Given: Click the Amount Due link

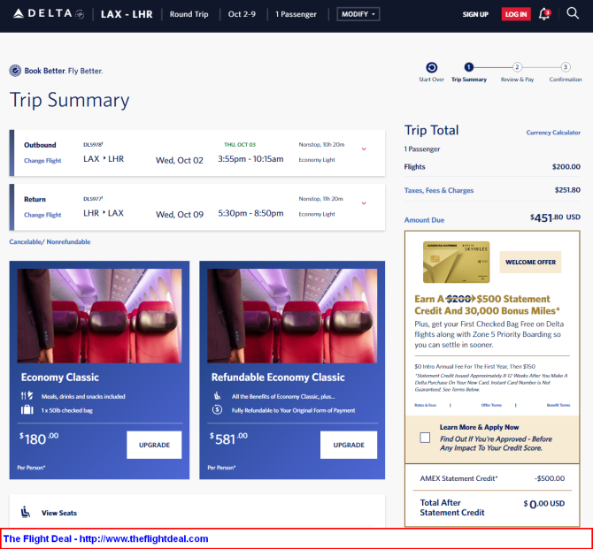Looking at the screenshot, I should point(424,220).
